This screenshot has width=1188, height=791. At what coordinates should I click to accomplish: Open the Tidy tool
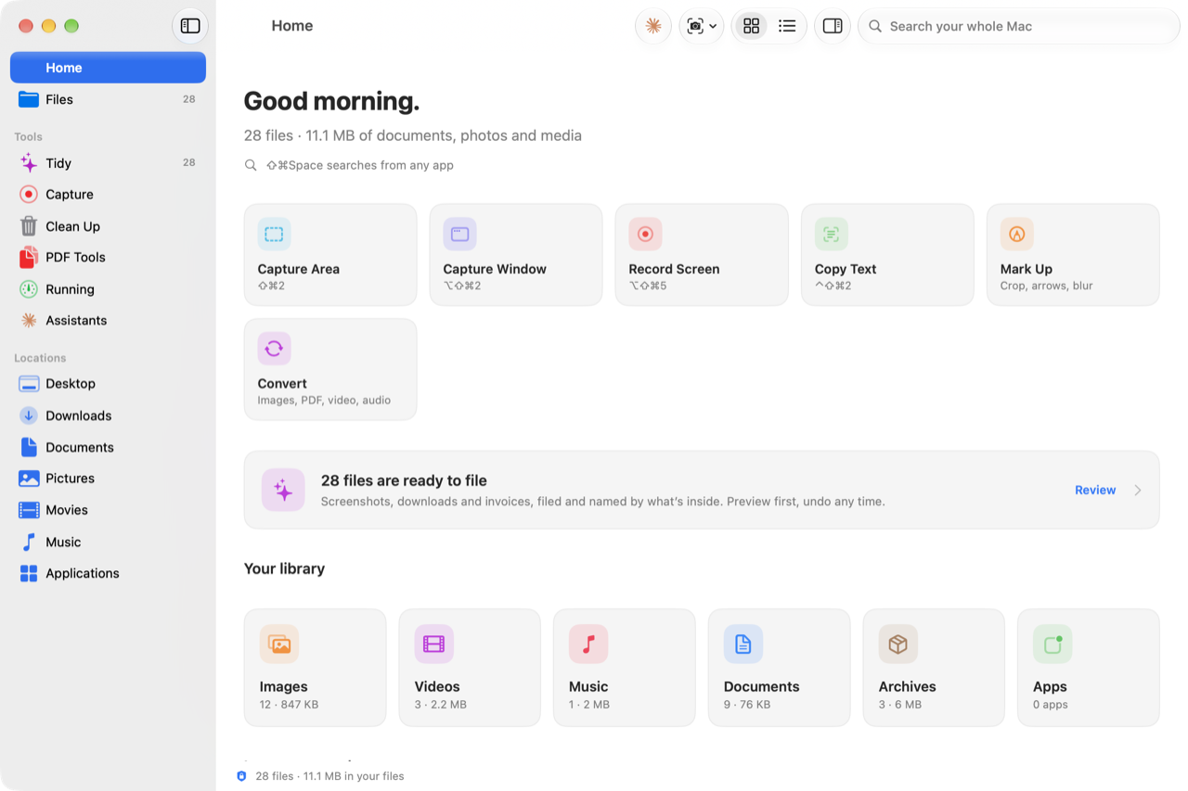click(108, 163)
